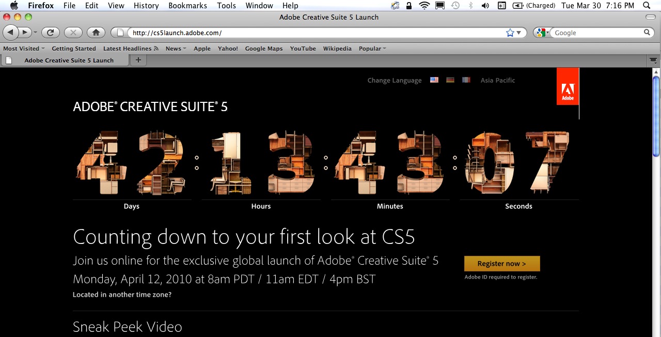Reload the current page
This screenshot has width=661, height=337.
pos(50,33)
